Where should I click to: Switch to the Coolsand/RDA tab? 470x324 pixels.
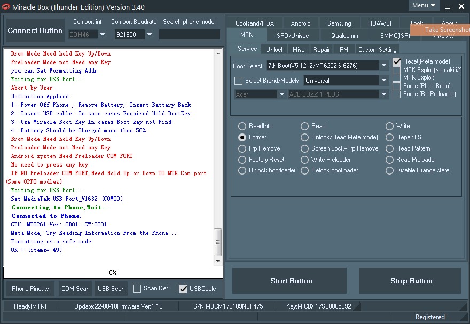pyautogui.click(x=255, y=23)
